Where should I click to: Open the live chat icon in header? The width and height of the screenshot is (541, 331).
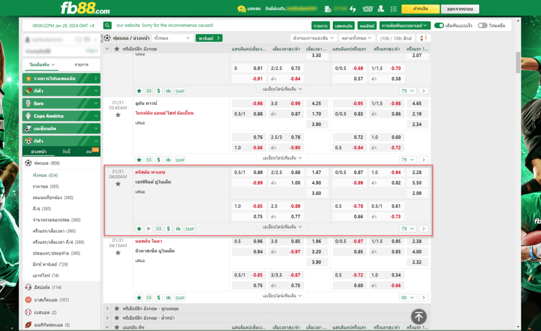tap(241, 8)
